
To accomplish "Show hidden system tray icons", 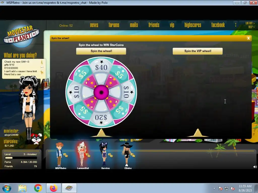I will [214, 188].
